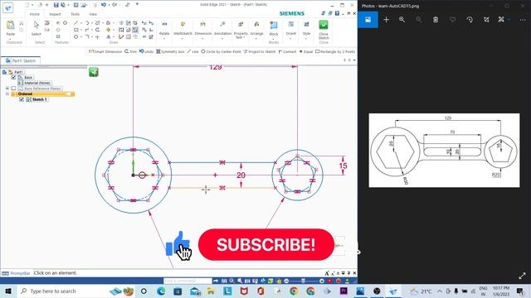Click the zoom-in plus in status bar
This screenshot has height=298, width=531.
click(322, 281)
